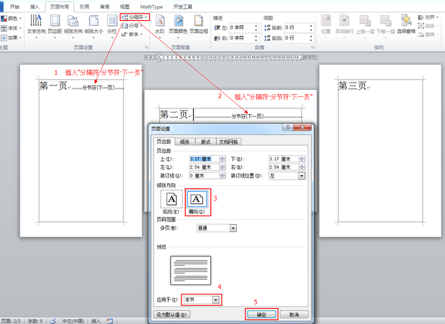Click the Wrap Text (自动换行) icon
This screenshot has height=324, width=445.
[x=345, y=26]
